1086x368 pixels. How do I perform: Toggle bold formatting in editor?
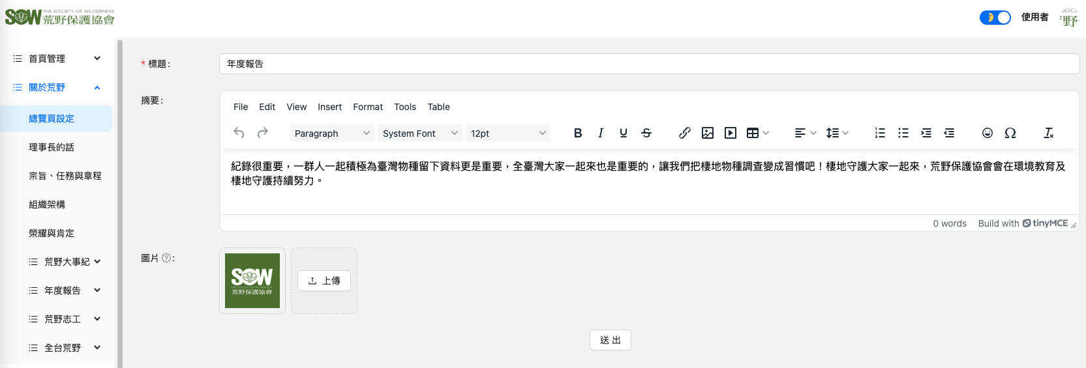click(577, 133)
